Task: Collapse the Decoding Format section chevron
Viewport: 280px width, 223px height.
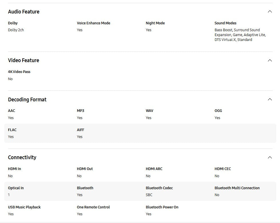Action: [x=269, y=99]
